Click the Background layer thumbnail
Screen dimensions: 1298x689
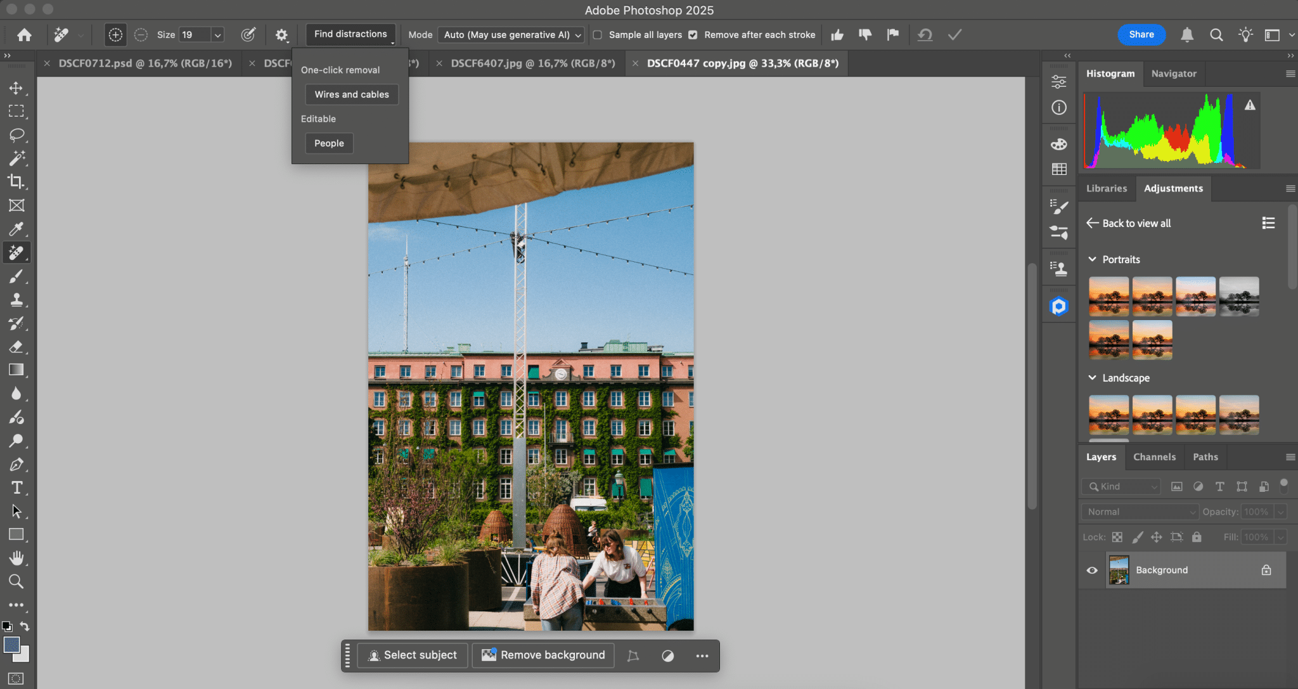pos(1119,570)
